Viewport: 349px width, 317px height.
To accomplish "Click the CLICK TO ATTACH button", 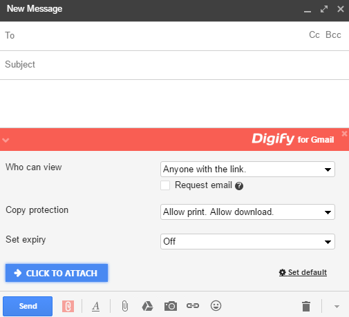I will coord(57,273).
